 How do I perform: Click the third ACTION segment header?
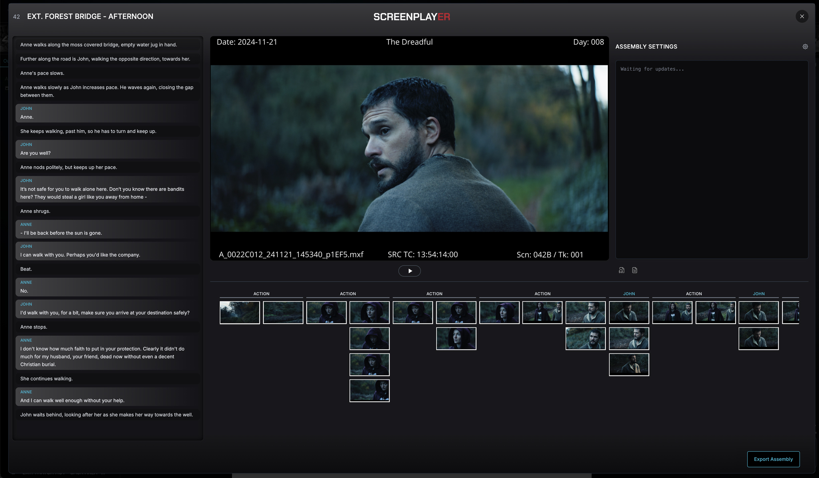(434, 294)
